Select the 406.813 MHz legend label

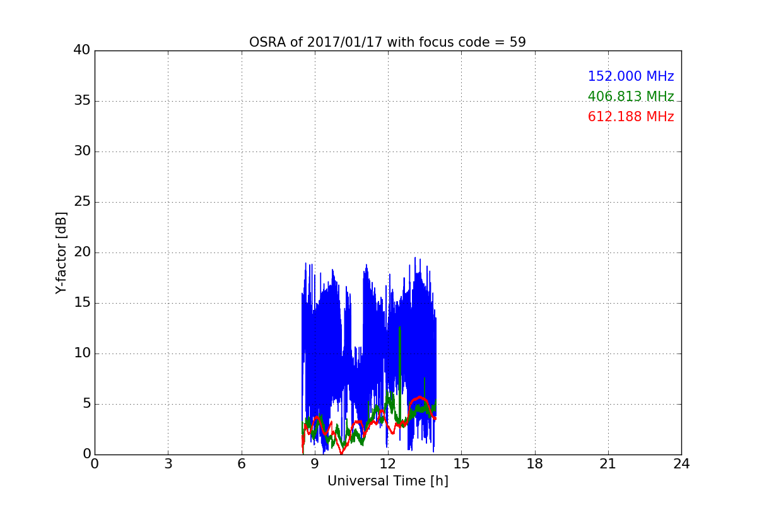[631, 97]
